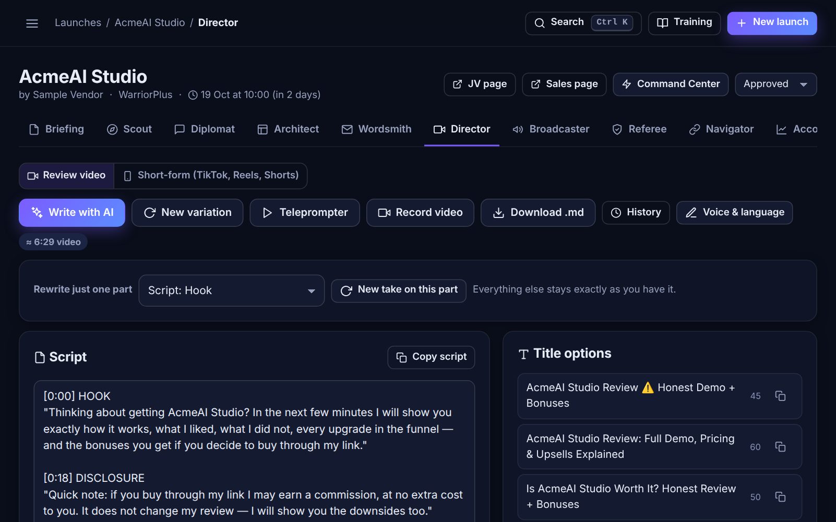Click the ≈ 6:29 video duration badge
This screenshot has height=522, width=836.
pyautogui.click(x=53, y=242)
